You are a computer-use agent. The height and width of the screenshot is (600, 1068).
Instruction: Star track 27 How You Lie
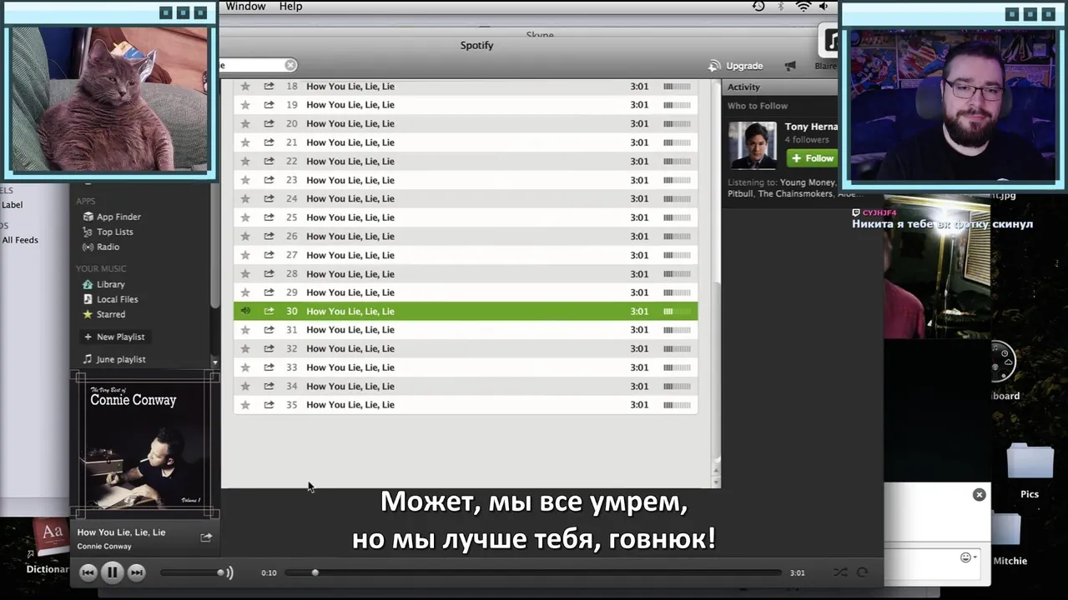(x=245, y=255)
